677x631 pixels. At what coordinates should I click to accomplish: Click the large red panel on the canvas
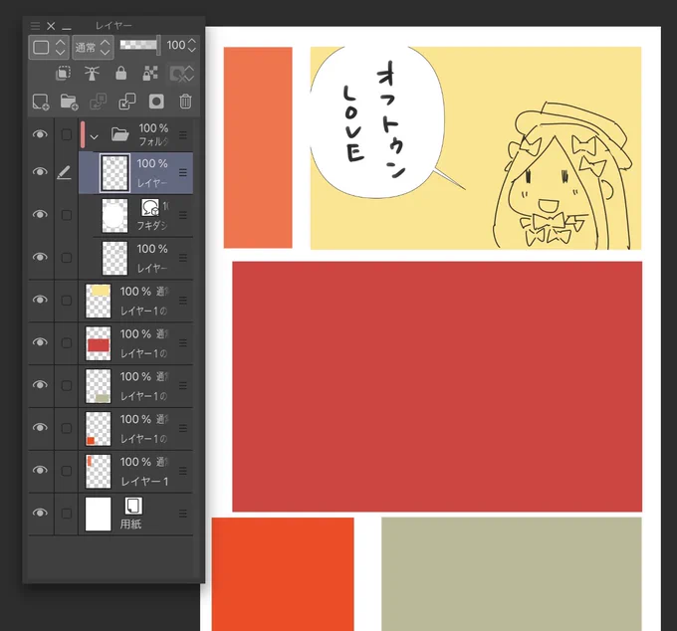(x=437, y=386)
